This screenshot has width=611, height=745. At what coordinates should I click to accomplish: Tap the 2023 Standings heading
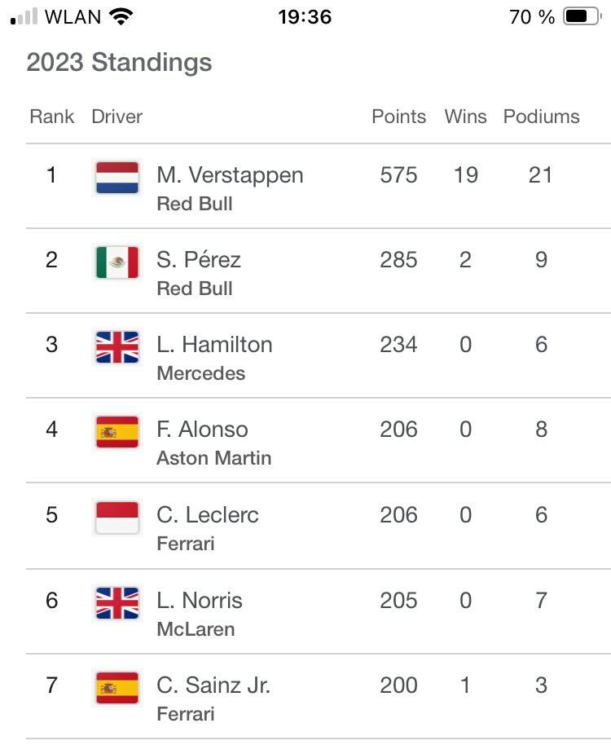tap(119, 62)
